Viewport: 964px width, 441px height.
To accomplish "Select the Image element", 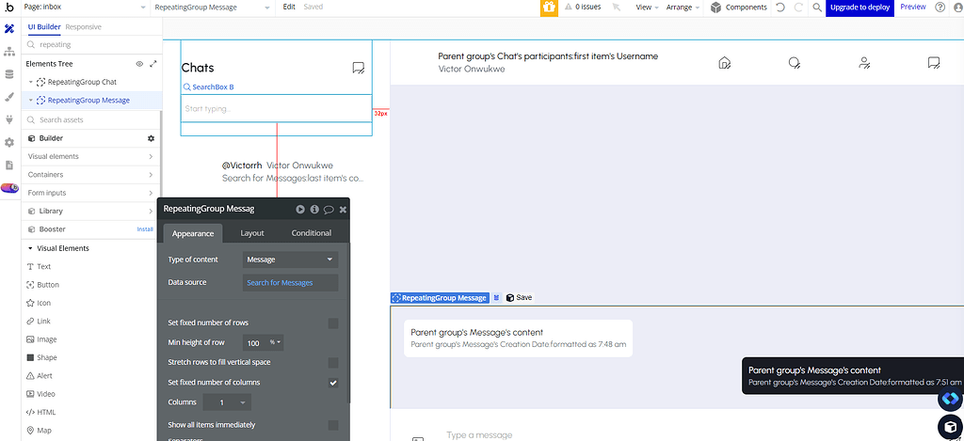I will [41, 339].
